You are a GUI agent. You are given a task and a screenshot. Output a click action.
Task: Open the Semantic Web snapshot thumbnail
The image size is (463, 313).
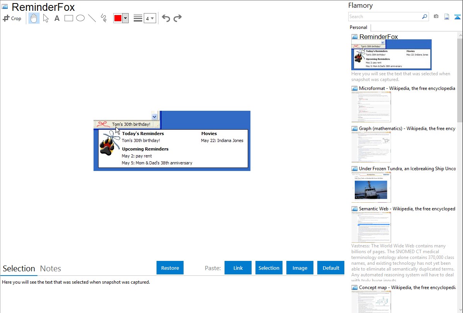pyautogui.click(x=371, y=227)
